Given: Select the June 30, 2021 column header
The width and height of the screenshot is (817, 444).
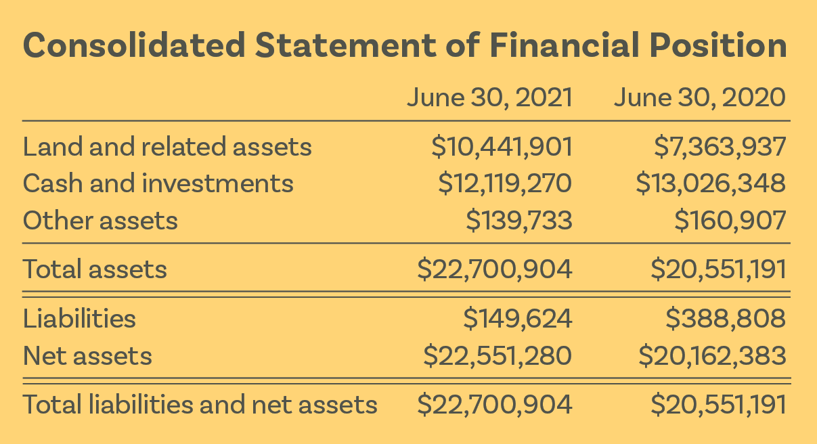Looking at the screenshot, I should tap(489, 98).
